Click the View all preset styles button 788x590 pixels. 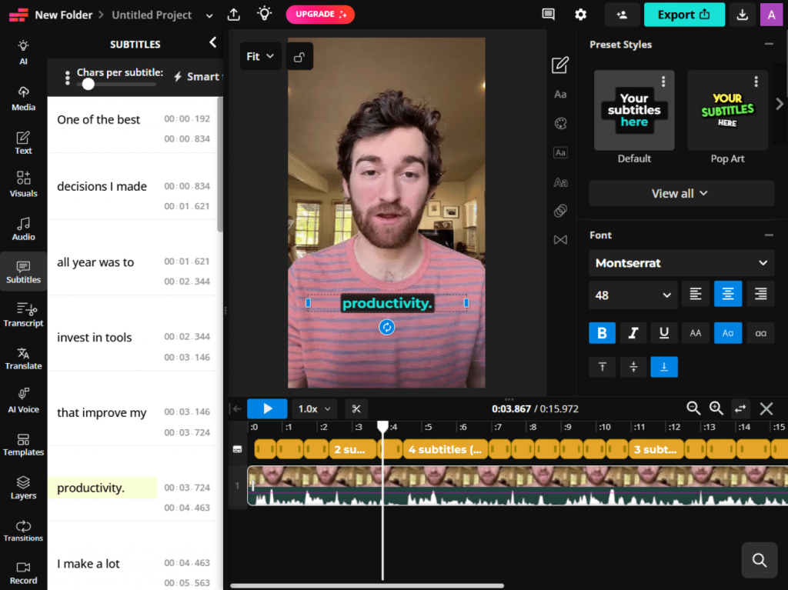pyautogui.click(x=681, y=194)
